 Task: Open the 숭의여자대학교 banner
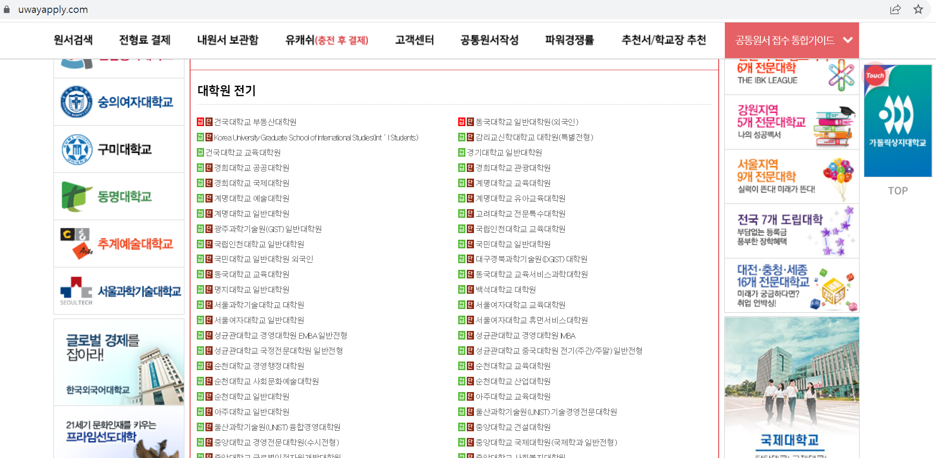[119, 102]
